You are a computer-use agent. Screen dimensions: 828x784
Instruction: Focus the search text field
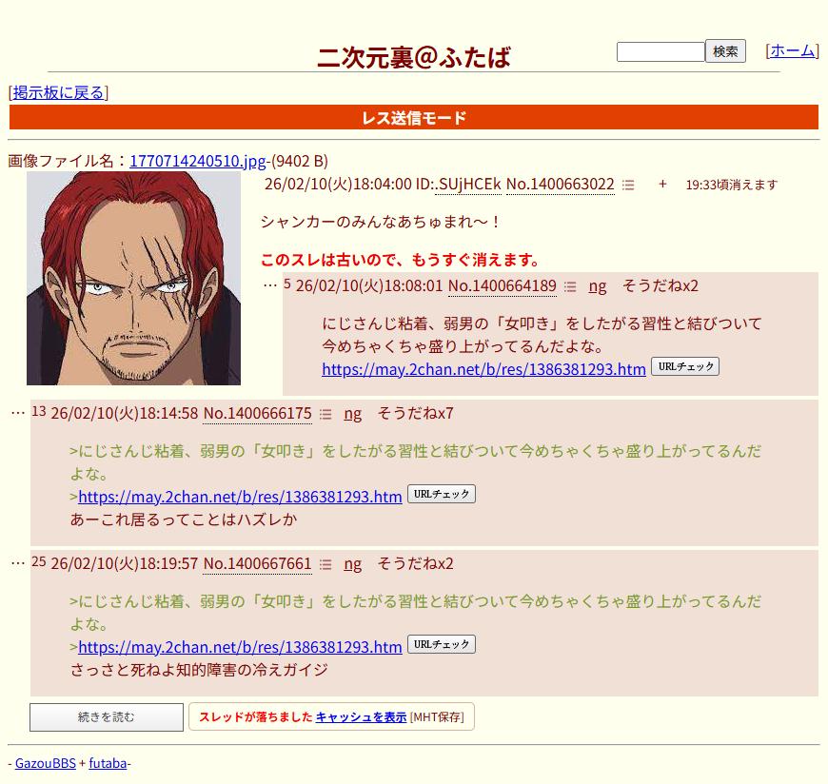coord(660,51)
